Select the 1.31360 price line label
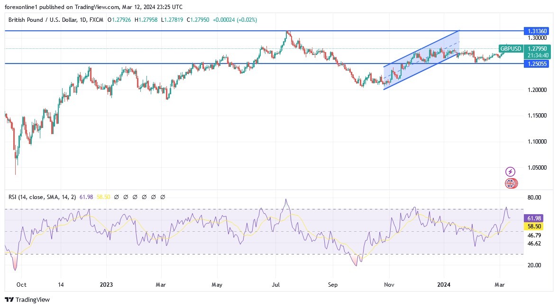Viewport: 558px width, 308px height. 536,31
